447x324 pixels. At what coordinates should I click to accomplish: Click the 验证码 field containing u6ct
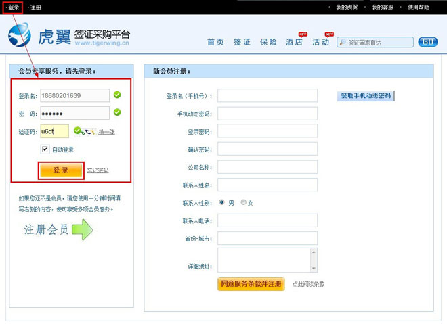54,131
